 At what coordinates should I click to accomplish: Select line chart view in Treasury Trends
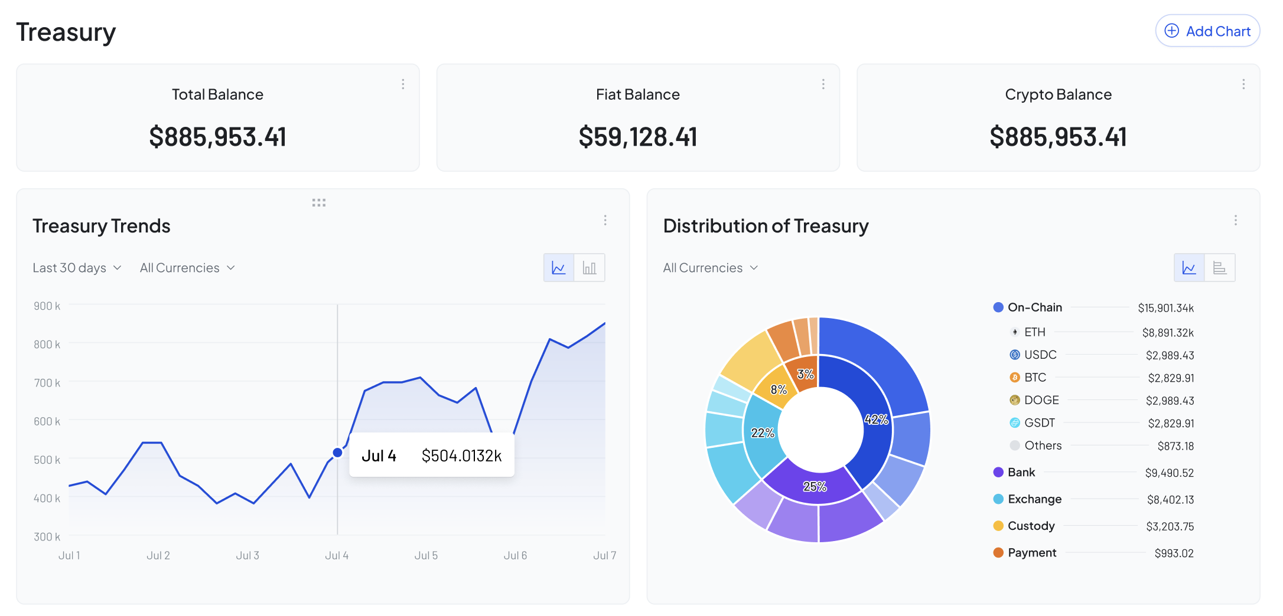[x=558, y=268]
